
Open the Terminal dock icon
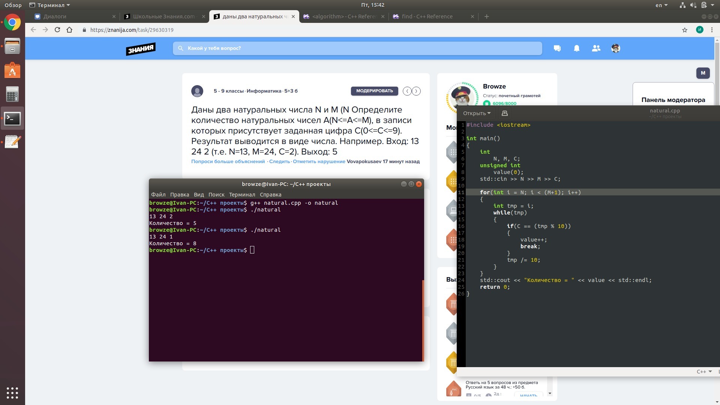coord(12,118)
